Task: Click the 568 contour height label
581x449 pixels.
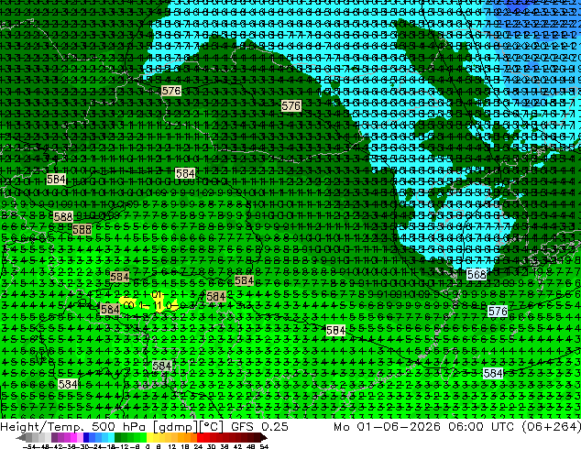Action: click(477, 275)
